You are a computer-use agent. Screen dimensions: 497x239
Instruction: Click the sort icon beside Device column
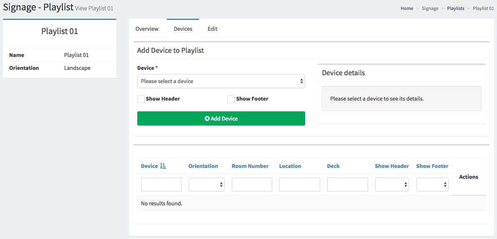point(163,166)
